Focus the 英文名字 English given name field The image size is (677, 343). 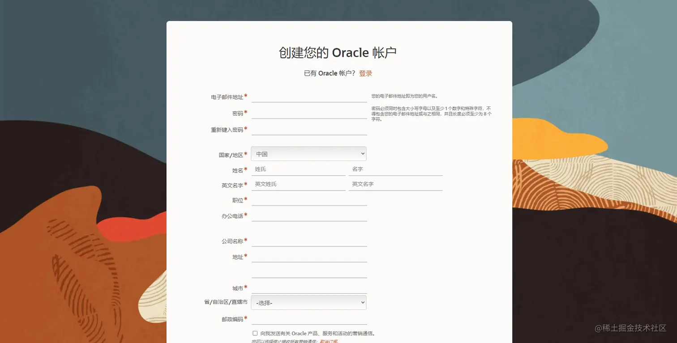click(x=395, y=184)
